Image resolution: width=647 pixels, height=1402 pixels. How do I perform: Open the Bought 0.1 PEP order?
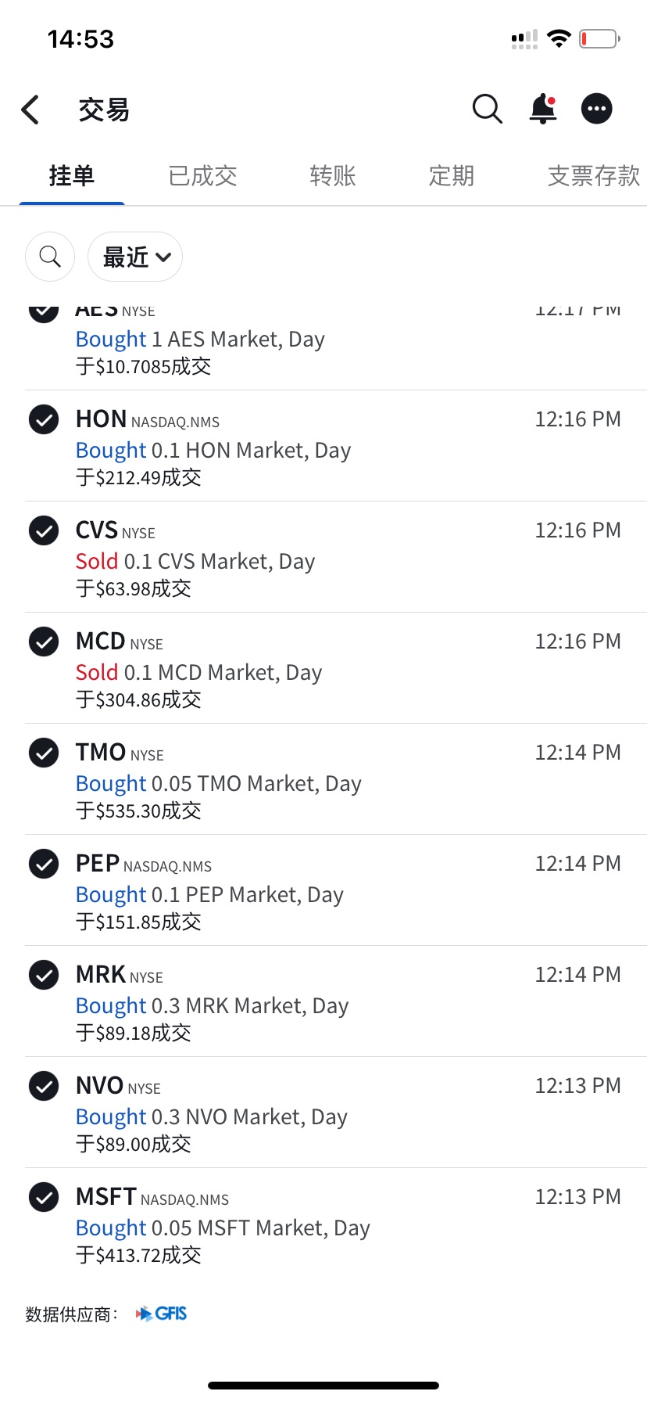336,890
